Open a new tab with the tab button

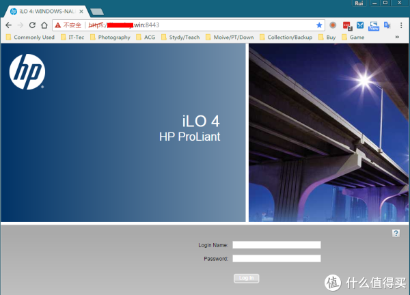(97, 12)
